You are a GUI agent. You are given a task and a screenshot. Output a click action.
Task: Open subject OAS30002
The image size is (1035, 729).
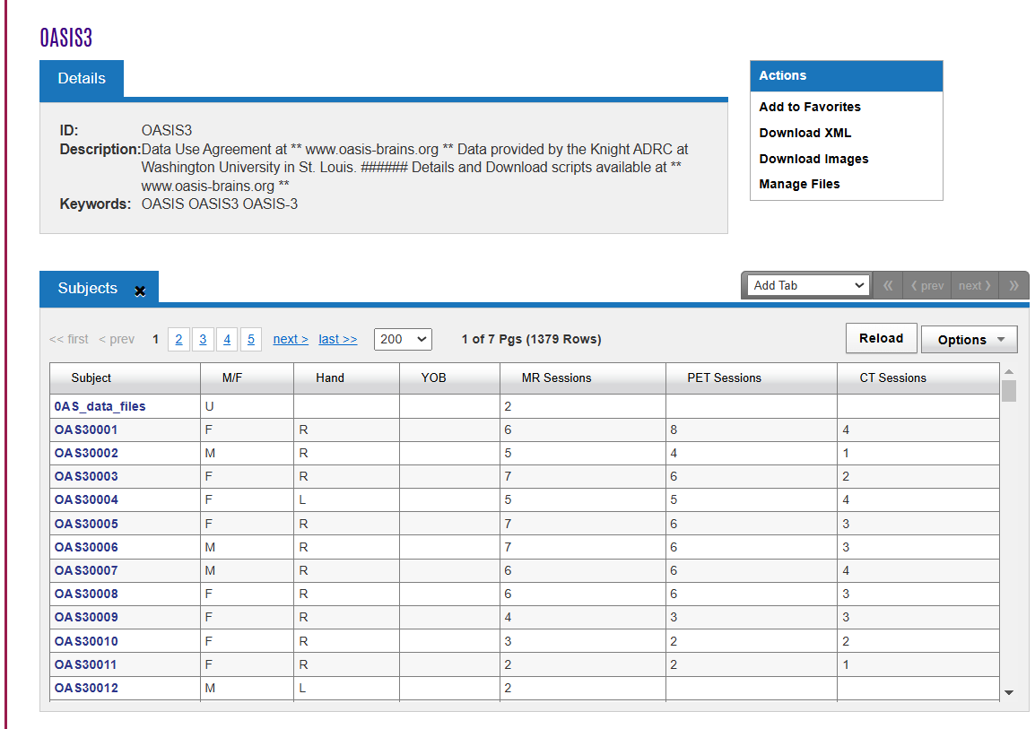click(86, 453)
